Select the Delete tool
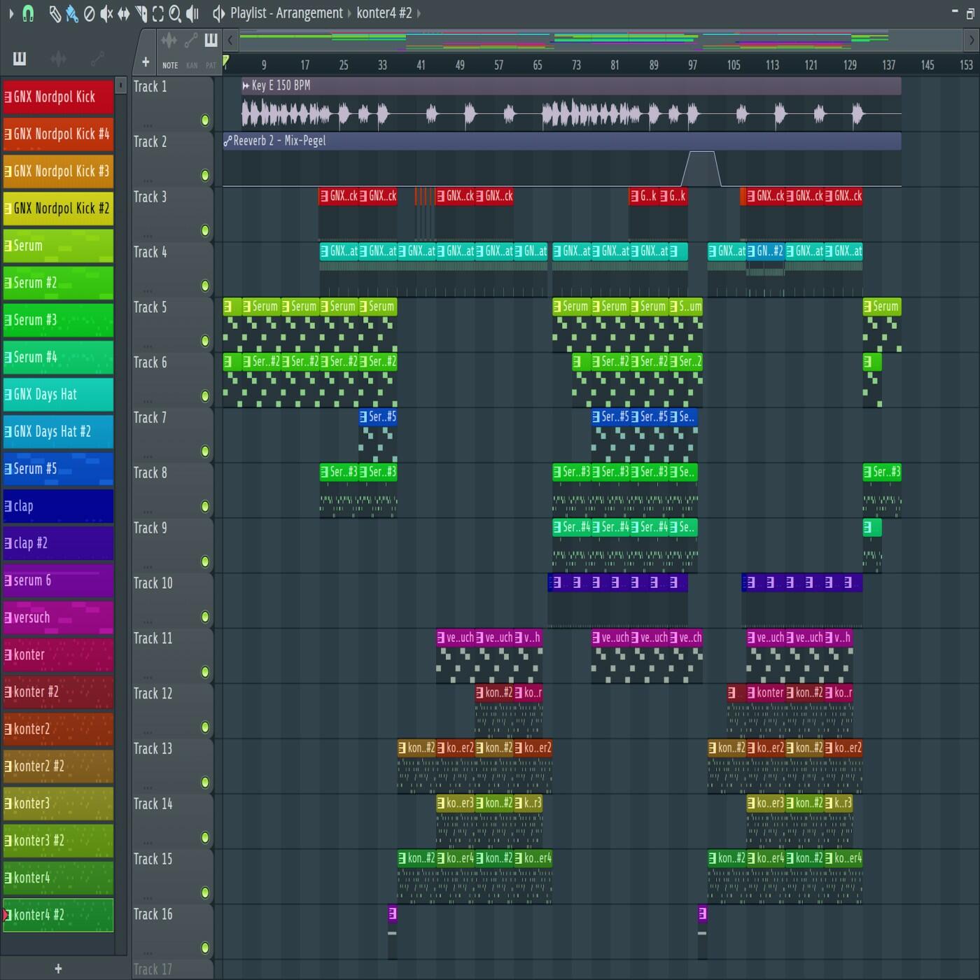Image resolution: width=980 pixels, height=980 pixels. [x=89, y=13]
